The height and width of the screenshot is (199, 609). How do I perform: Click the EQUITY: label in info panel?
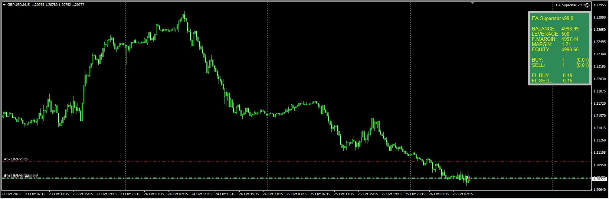pyautogui.click(x=541, y=49)
